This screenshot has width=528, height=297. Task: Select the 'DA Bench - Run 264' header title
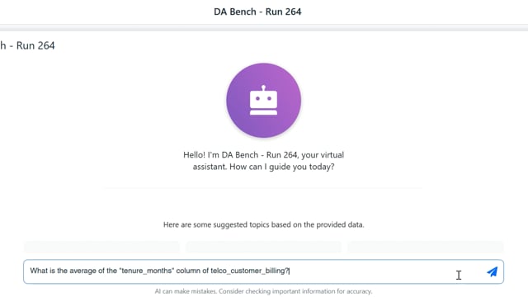pos(257,12)
